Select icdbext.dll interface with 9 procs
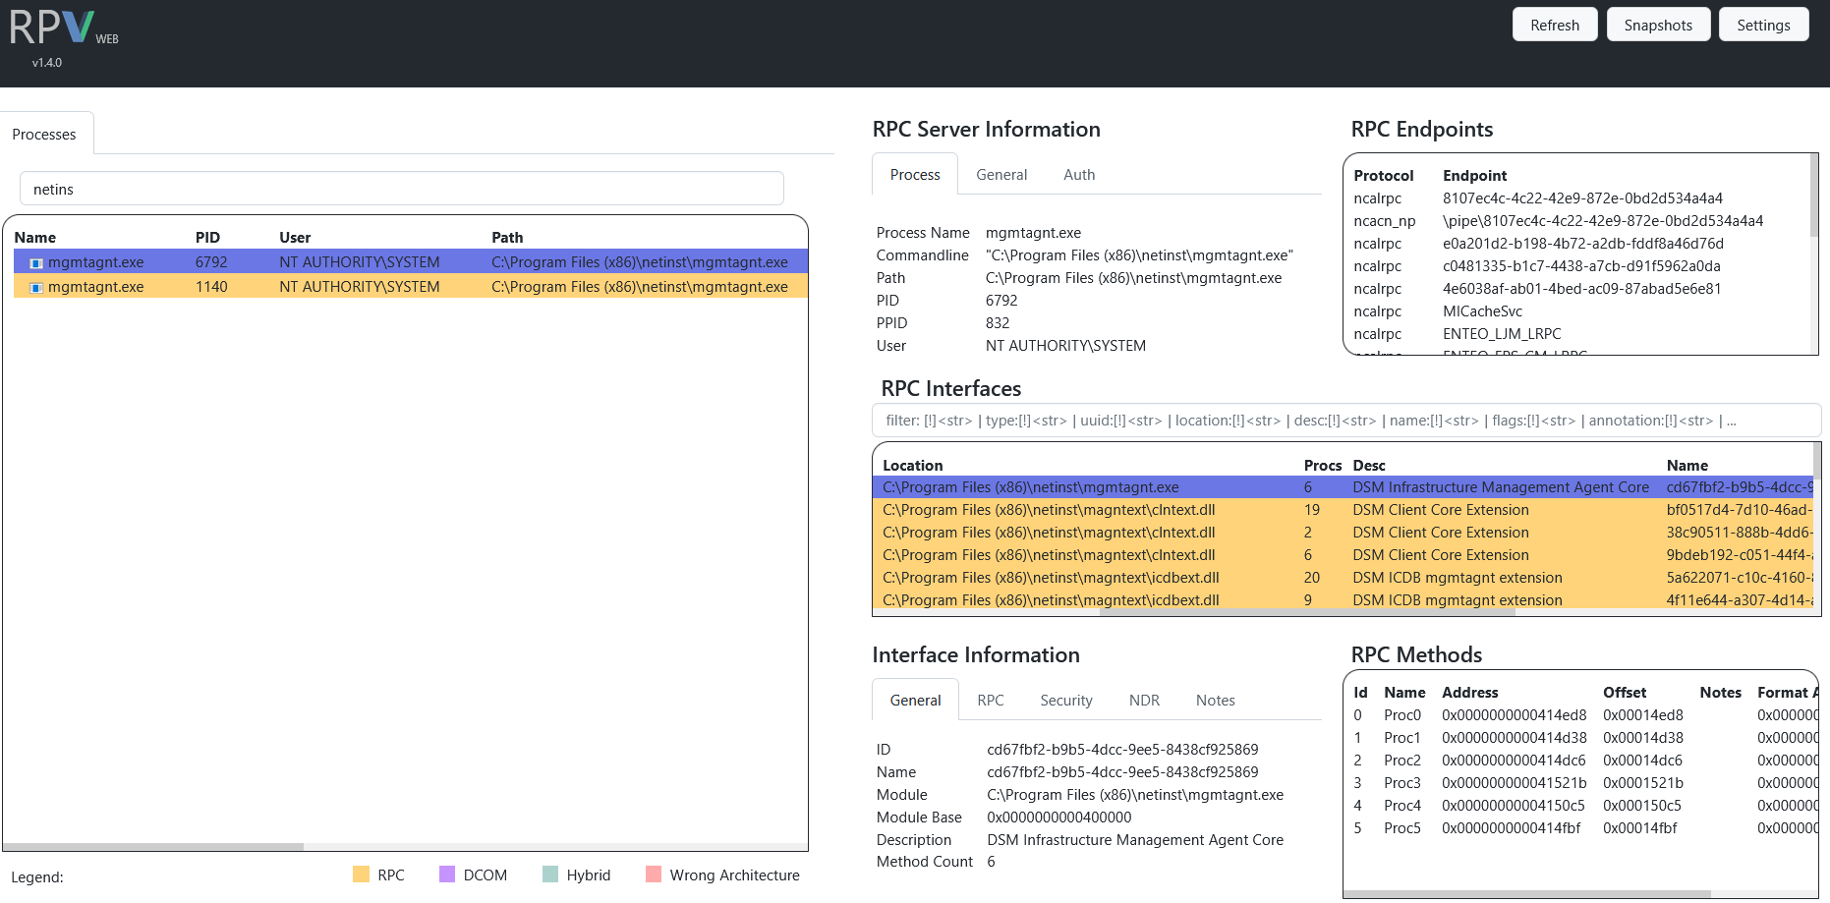1830x903 pixels. (x=1343, y=600)
